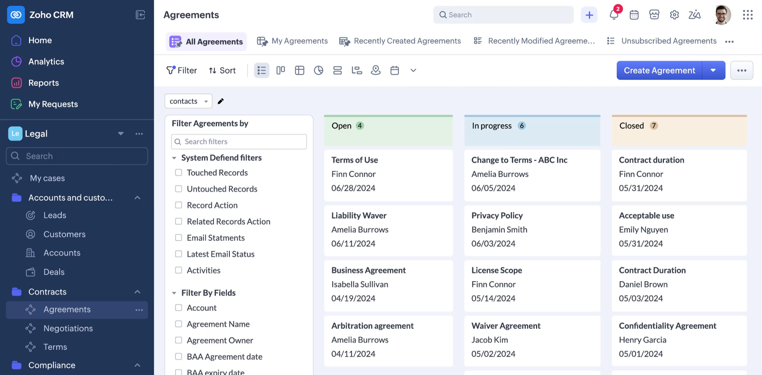Check the Latest Email Status filter

coord(179,254)
